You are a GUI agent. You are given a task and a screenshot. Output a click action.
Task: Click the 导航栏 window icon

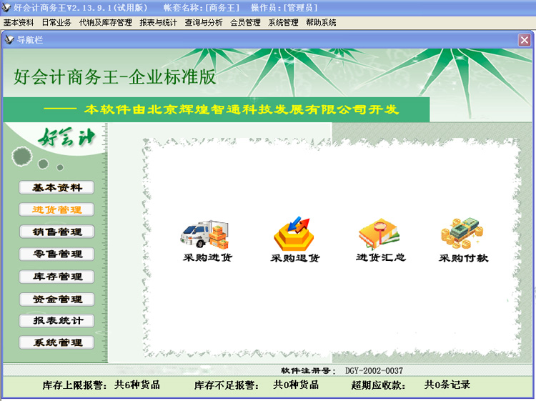(9, 39)
